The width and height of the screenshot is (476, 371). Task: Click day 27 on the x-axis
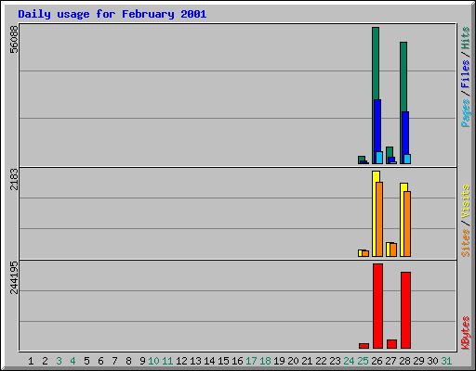[390, 361]
